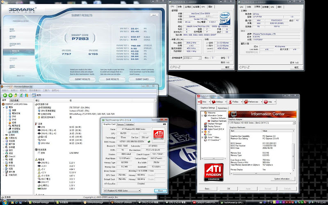Click SUBMIT RESULTS button in 3DMark
The height and width of the screenshot is (205, 328).
coord(82,79)
